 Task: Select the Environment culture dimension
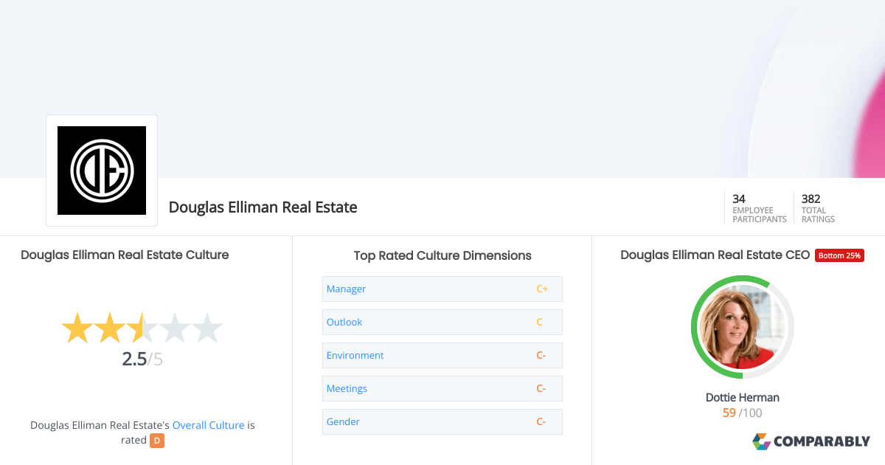coord(442,355)
